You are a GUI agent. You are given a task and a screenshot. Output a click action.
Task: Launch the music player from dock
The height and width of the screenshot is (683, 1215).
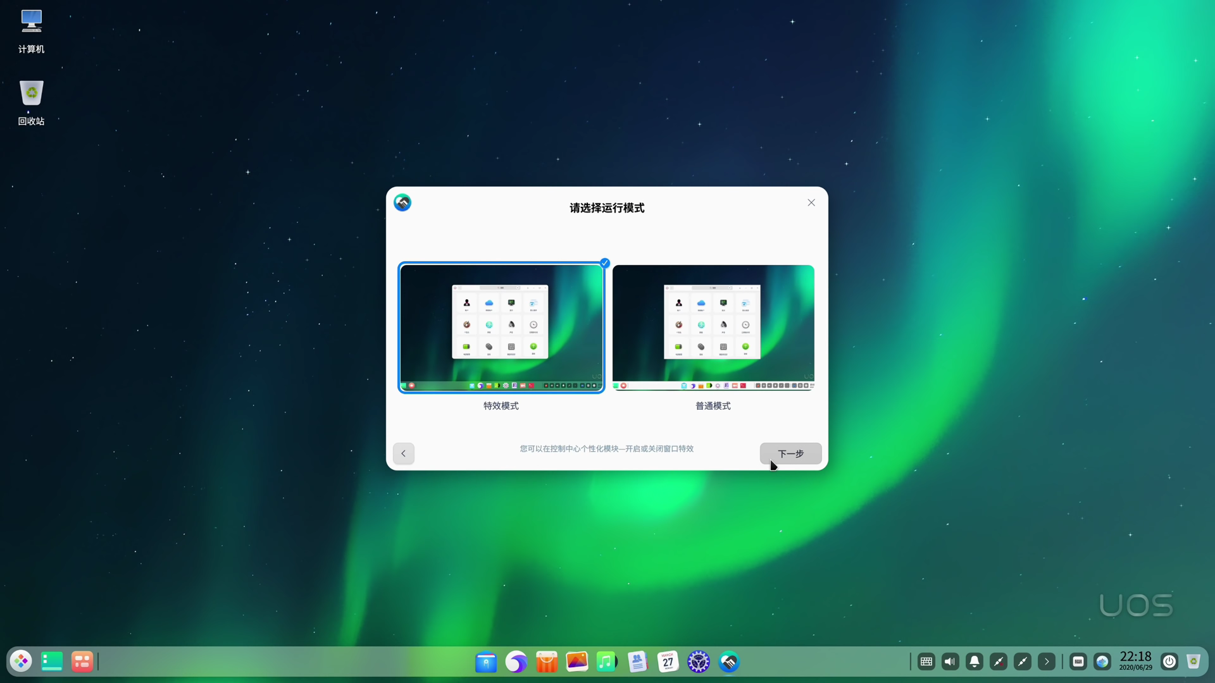[607, 662]
